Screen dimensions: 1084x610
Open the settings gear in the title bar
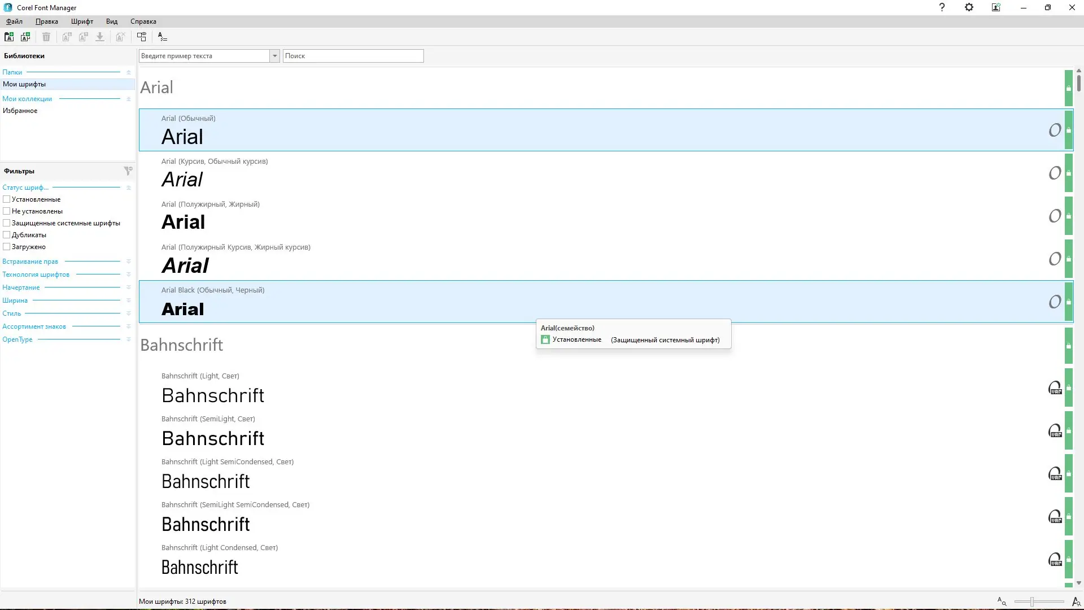coord(969,7)
